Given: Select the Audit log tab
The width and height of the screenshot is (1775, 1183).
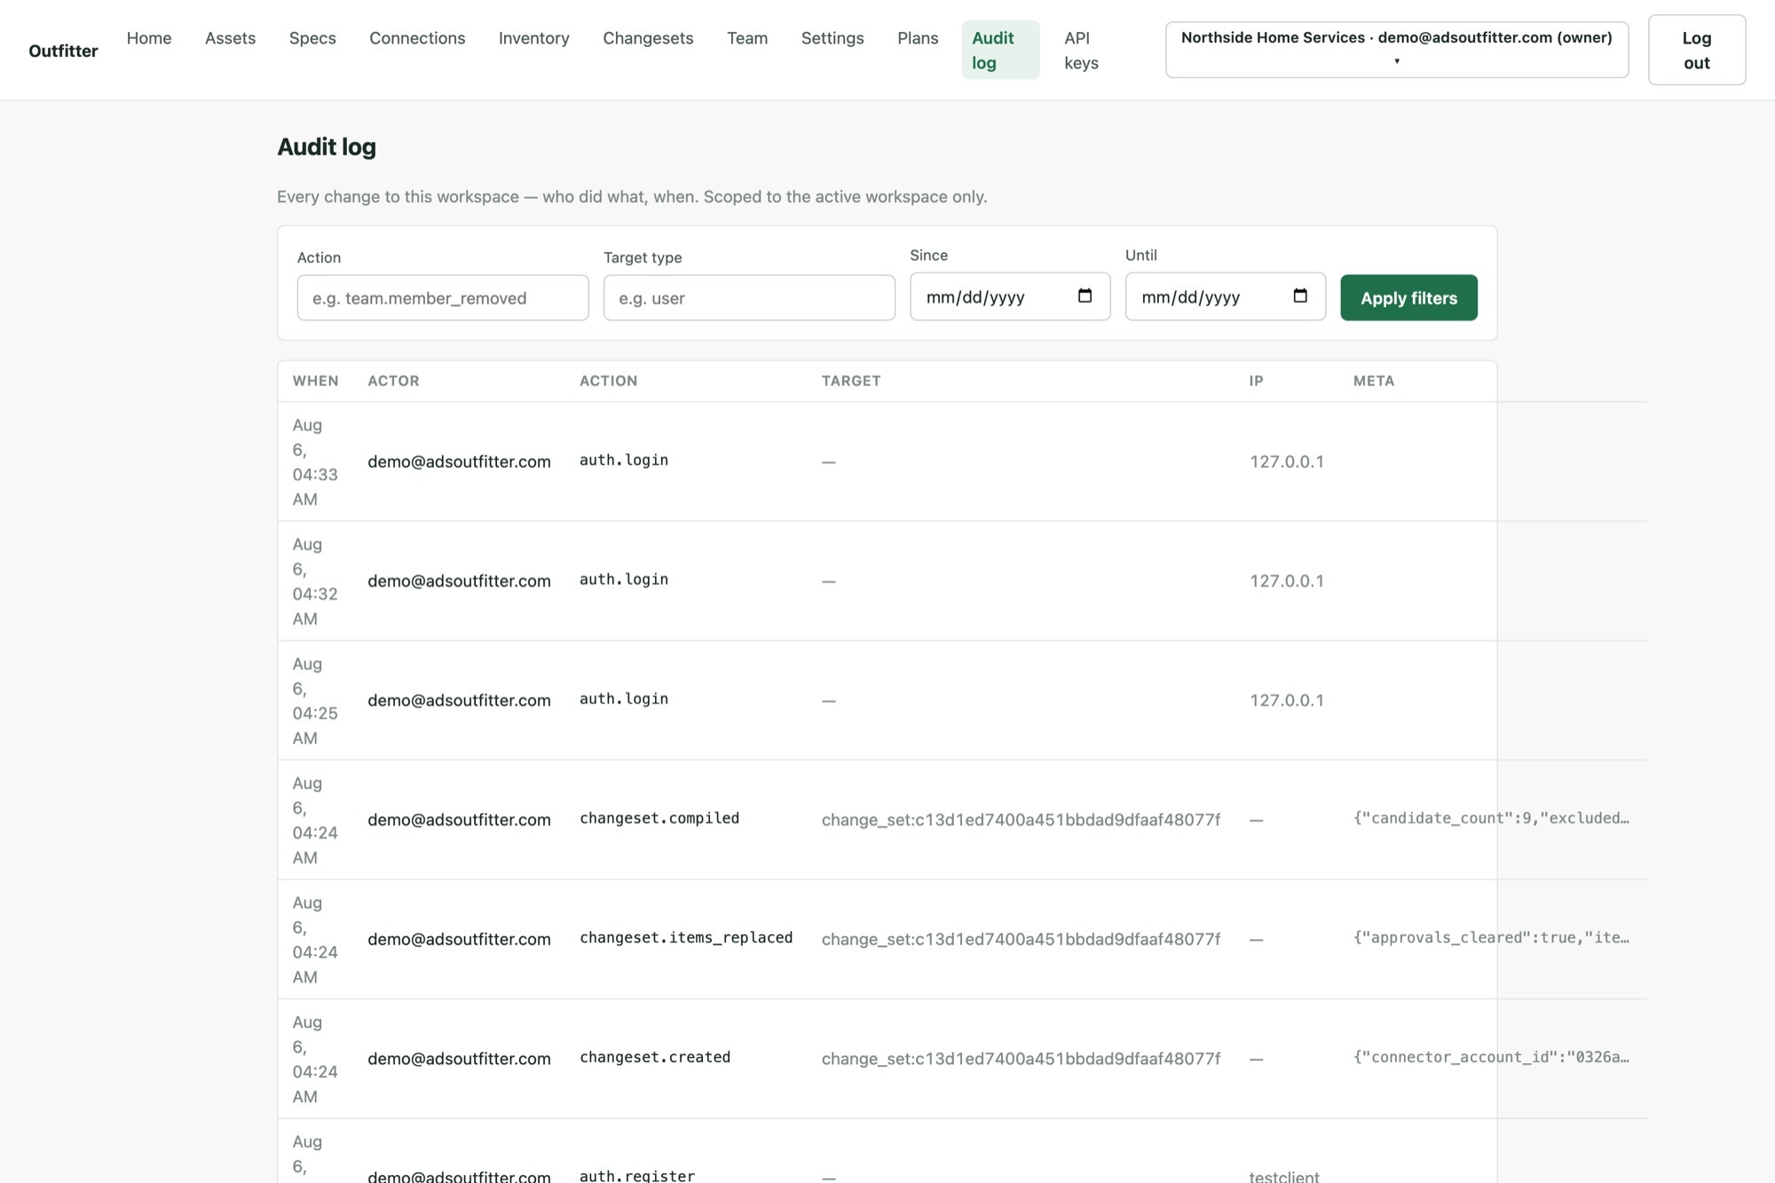Looking at the screenshot, I should [x=1000, y=50].
